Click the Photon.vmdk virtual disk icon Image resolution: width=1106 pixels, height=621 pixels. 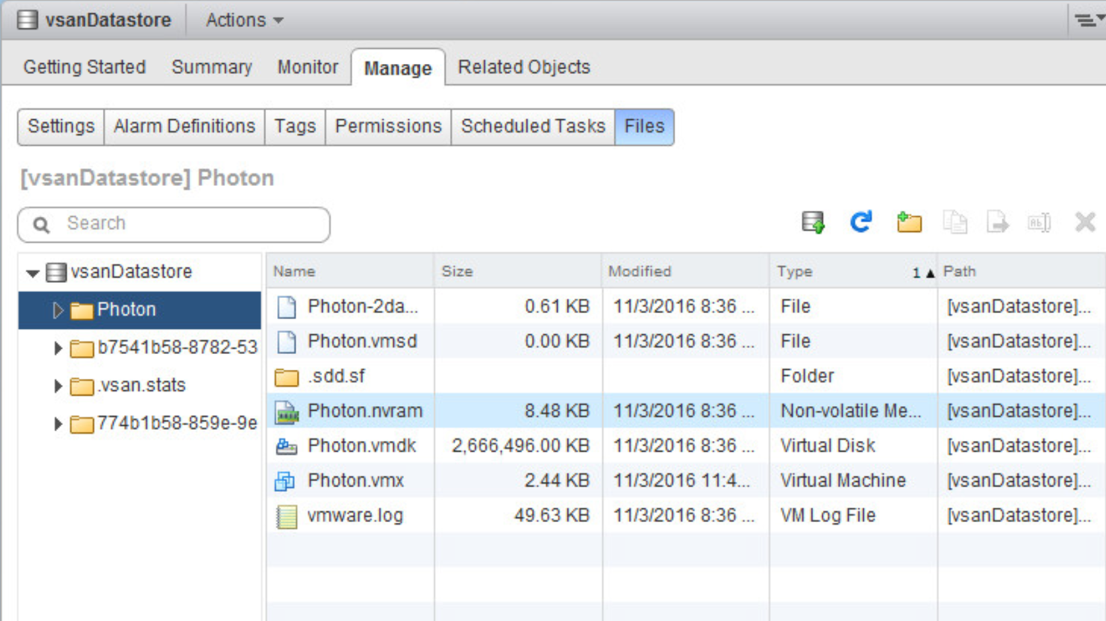coord(286,446)
